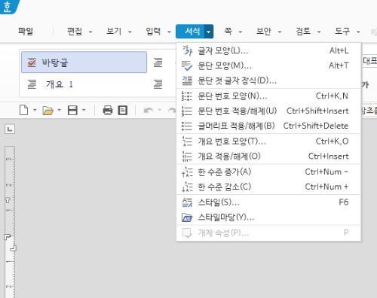Open the 보안 menu
The width and height of the screenshot is (377, 298).
click(x=264, y=32)
